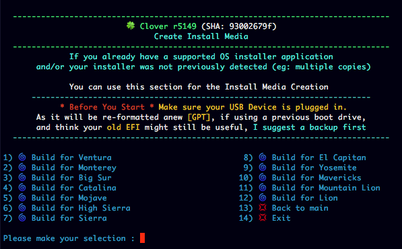Select the Build for Big Sur menu entry
Image resolution: width=402 pixels, height=249 pixels.
click(71, 178)
